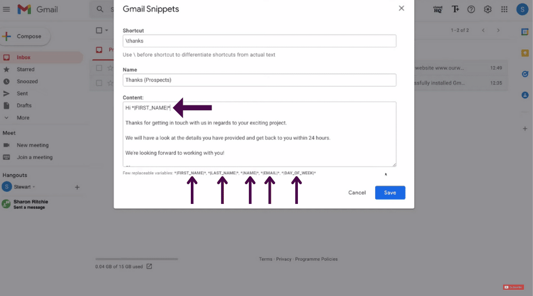The height and width of the screenshot is (296, 533).
Task: Open Calendar in the side panel
Action: [525, 32]
